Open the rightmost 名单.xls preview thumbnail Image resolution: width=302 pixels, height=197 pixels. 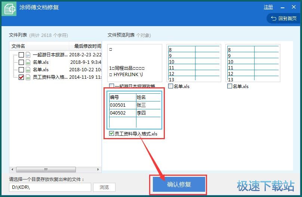pyautogui.click(x=253, y=63)
